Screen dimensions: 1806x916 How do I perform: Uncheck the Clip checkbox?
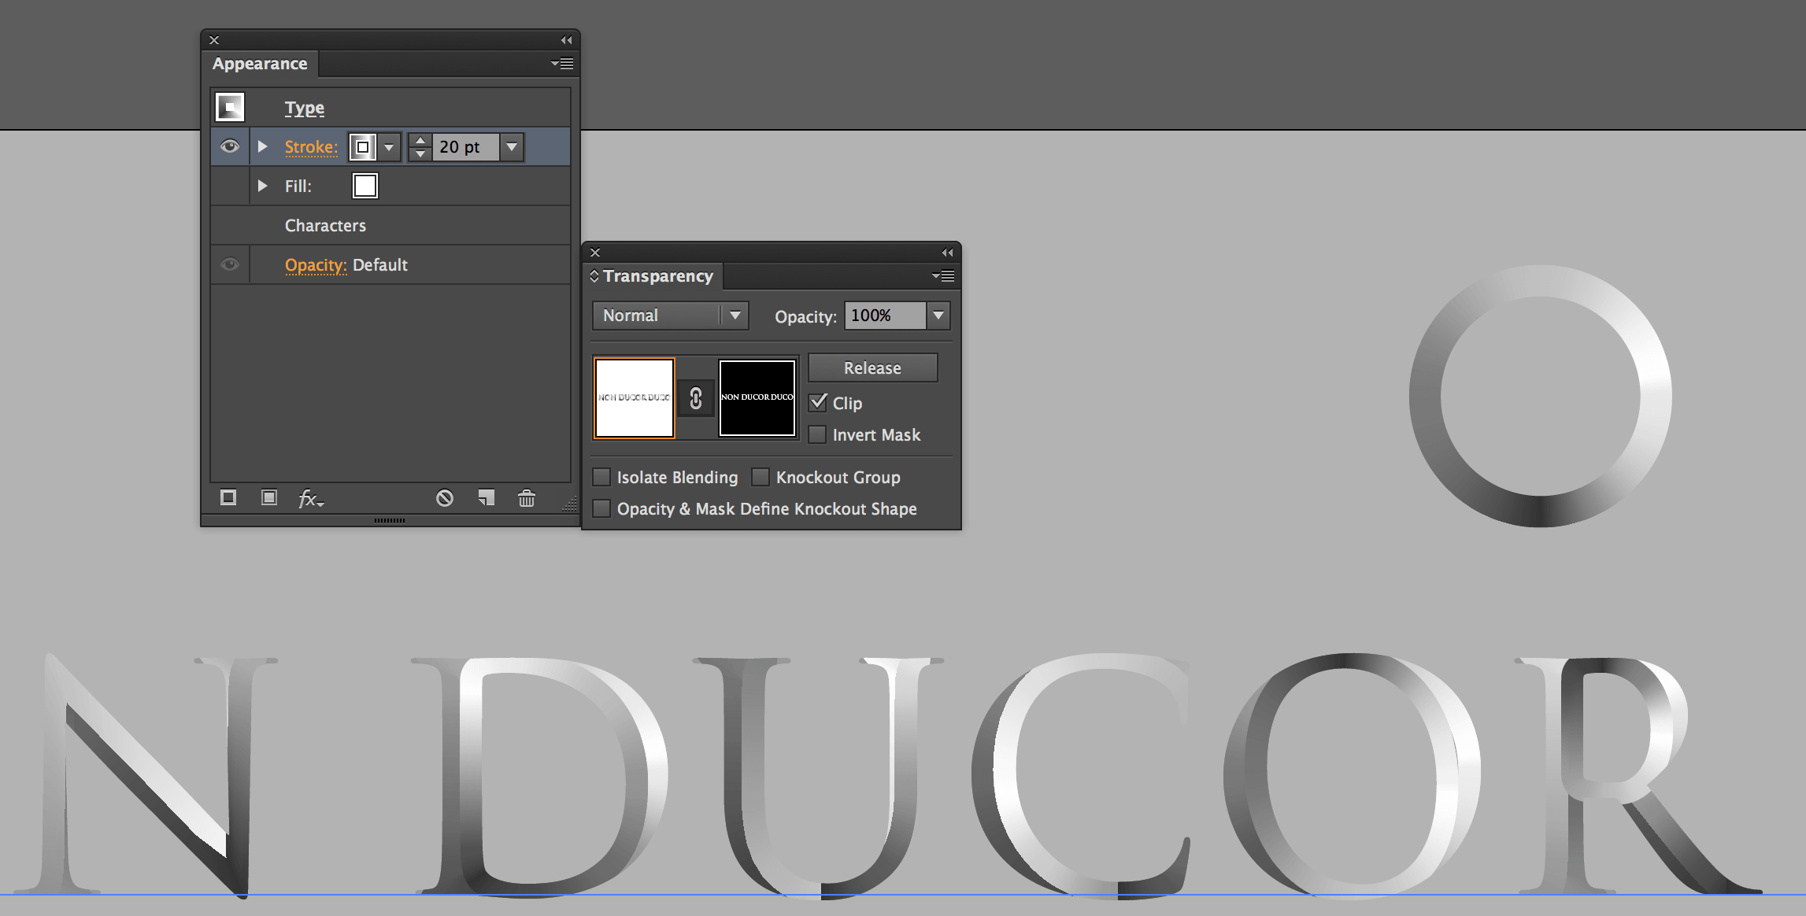pyautogui.click(x=818, y=403)
